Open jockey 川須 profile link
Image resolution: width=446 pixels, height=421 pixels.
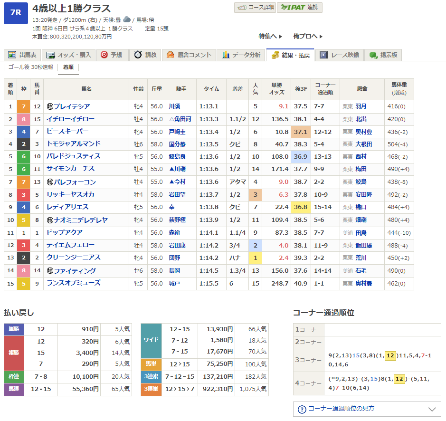[x=175, y=106]
